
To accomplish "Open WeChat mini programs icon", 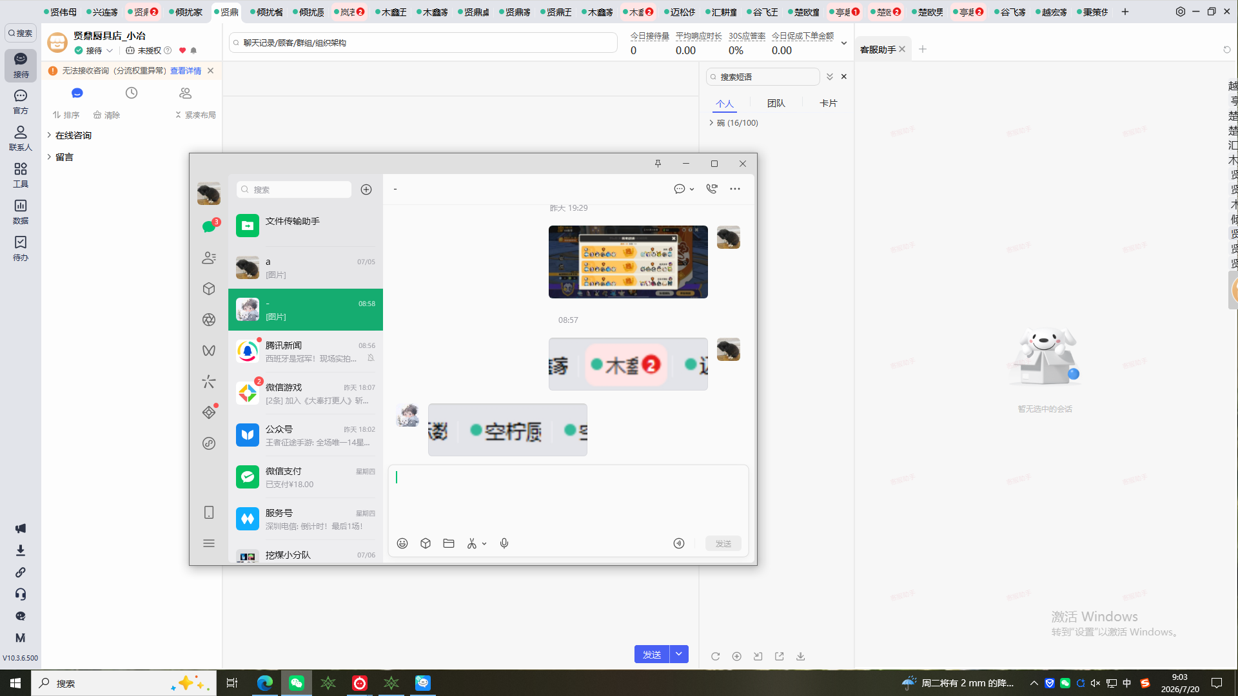I will click(x=209, y=443).
